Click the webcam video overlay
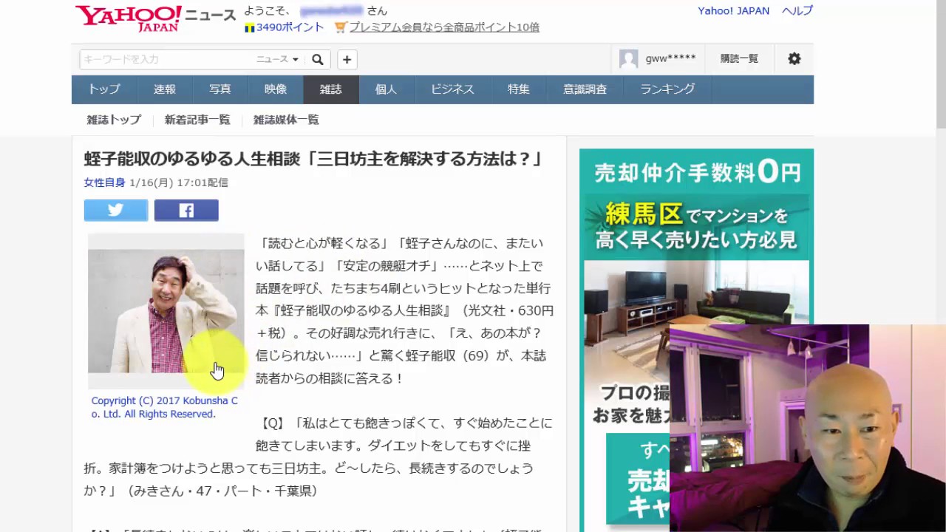946x532 pixels. point(807,428)
